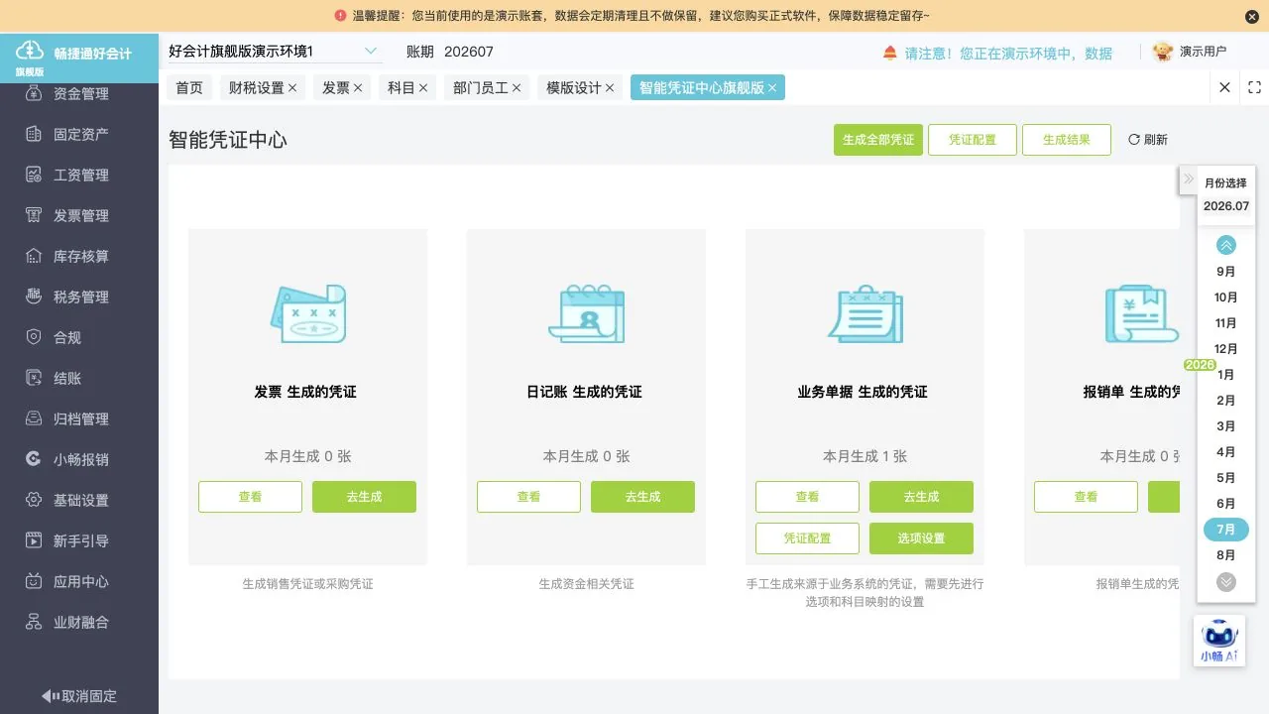Open 新手引导 sidebar icon
The width and height of the screenshot is (1269, 714).
33,540
